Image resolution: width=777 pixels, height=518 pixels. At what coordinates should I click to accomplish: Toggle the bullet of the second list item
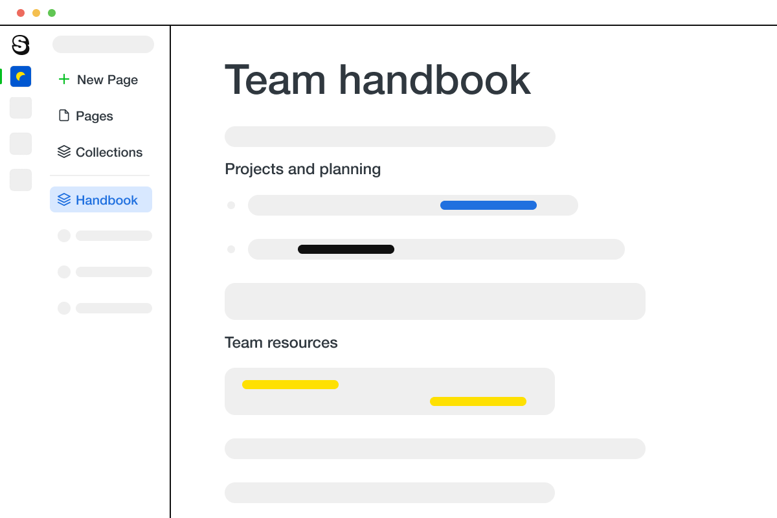(231, 249)
